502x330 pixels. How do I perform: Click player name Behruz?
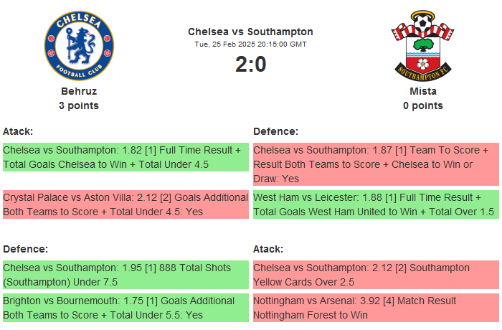(x=79, y=91)
